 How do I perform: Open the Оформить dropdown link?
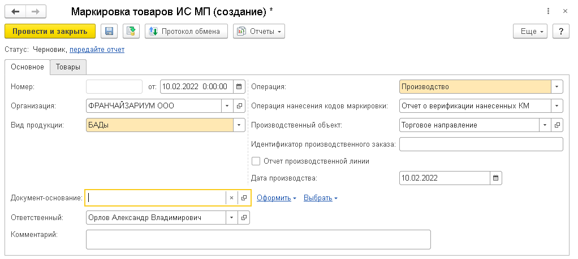coord(277,198)
